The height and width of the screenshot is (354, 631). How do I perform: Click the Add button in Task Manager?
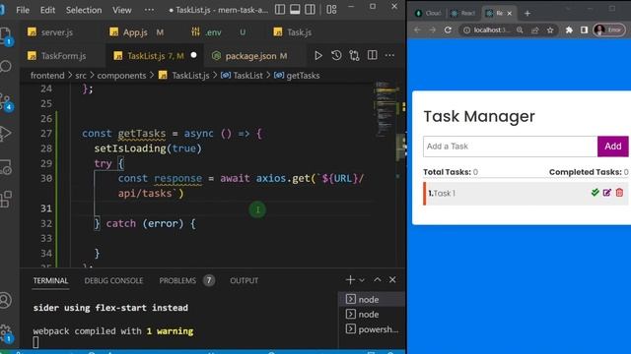[612, 147]
